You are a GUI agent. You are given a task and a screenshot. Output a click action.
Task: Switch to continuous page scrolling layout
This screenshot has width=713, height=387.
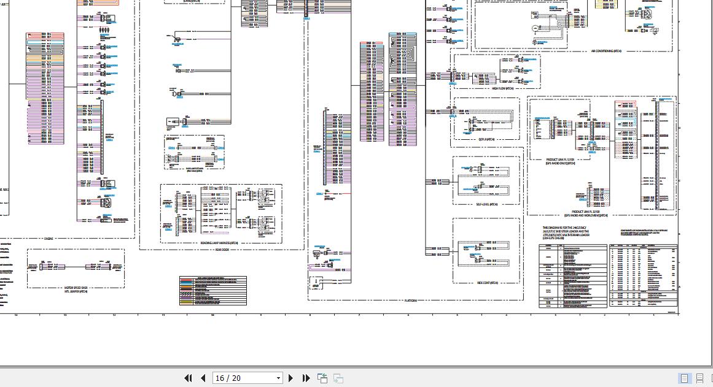699,378
